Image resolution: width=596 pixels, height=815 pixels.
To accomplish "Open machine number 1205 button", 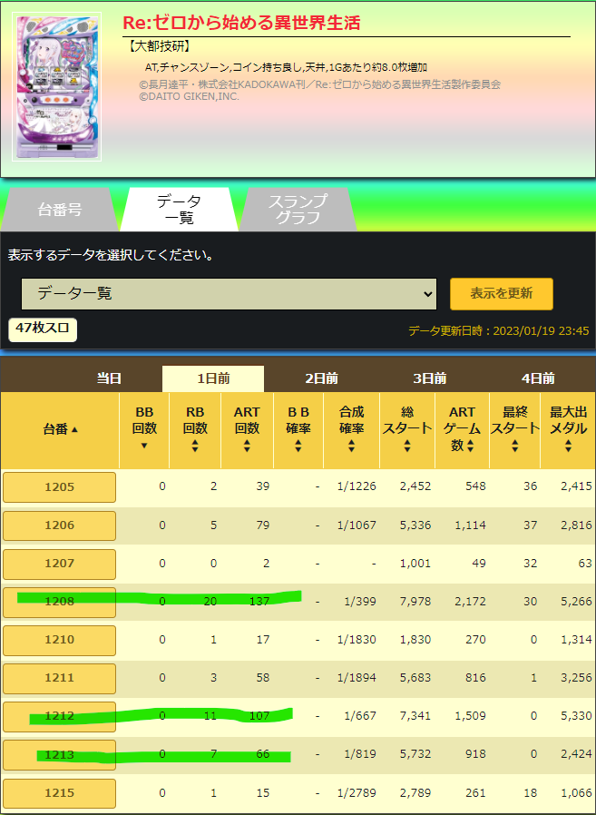I will [59, 487].
